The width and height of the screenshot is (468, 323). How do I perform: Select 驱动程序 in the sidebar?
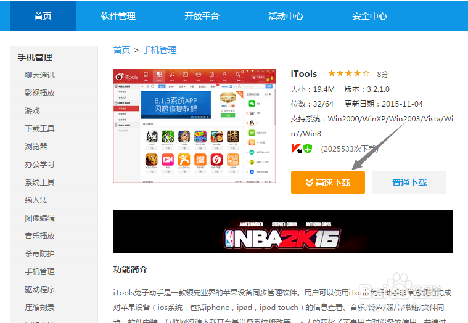(39, 290)
